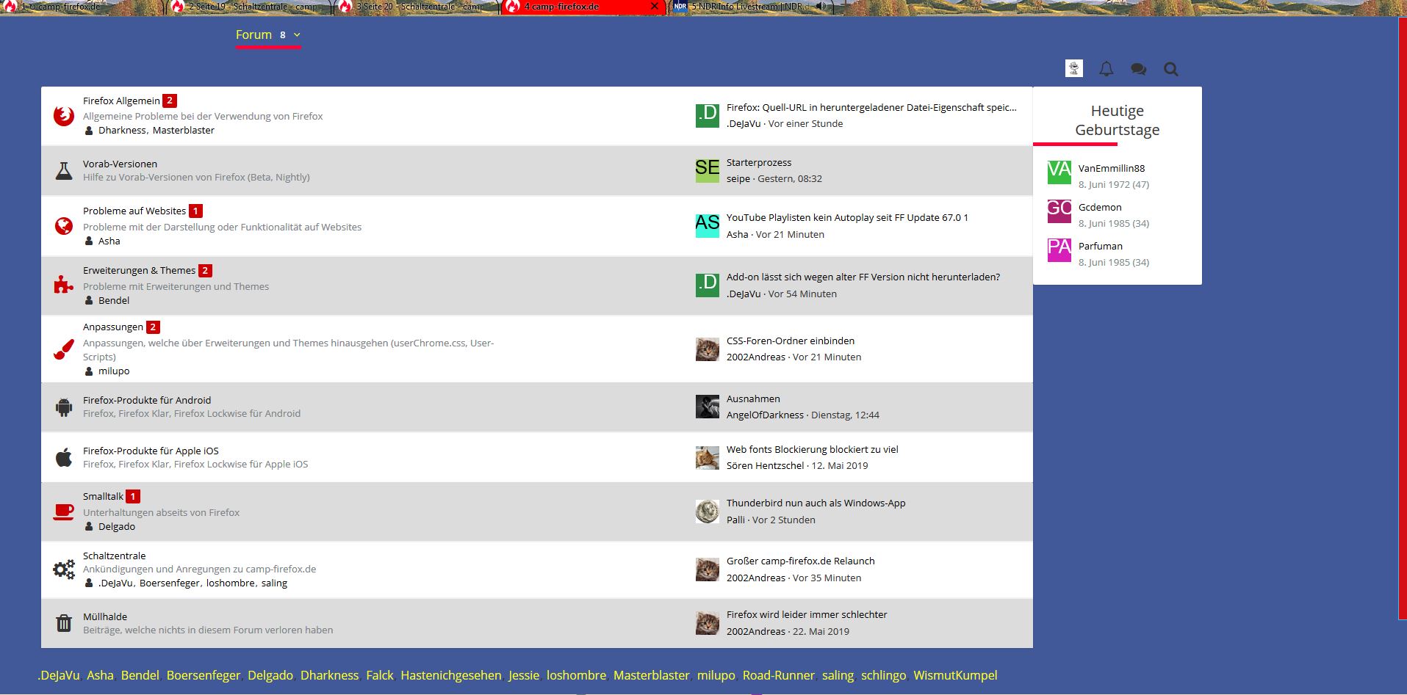Open Hastenichgesehen in the online users list
1407x695 pixels.
coord(450,675)
